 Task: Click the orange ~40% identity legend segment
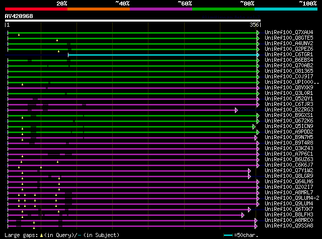tap(99, 9)
